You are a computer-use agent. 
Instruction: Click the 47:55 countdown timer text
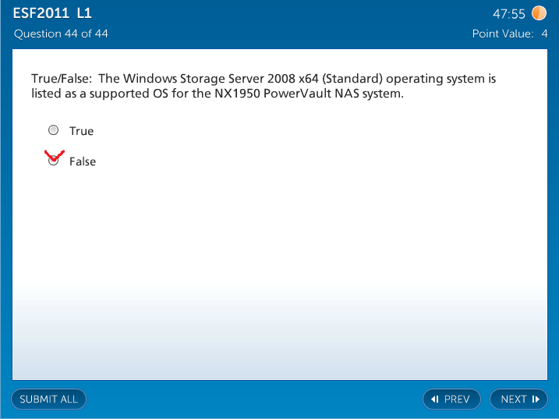pos(508,14)
